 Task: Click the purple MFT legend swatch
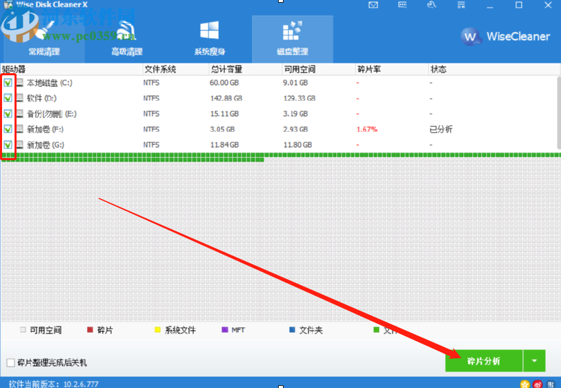pyautogui.click(x=225, y=329)
